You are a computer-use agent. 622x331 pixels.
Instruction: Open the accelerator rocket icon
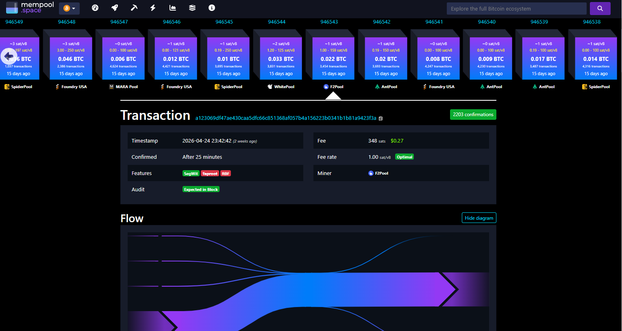coord(115,8)
